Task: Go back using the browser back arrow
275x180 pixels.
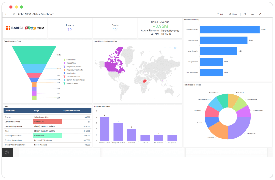Action: coord(6,14)
